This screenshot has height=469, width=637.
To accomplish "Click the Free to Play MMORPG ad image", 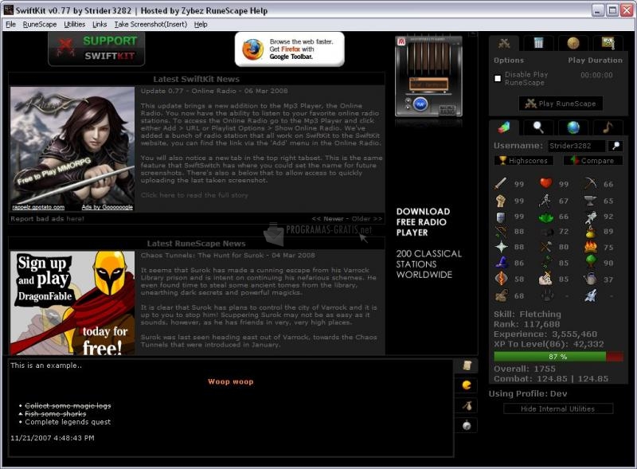I will (72, 149).
